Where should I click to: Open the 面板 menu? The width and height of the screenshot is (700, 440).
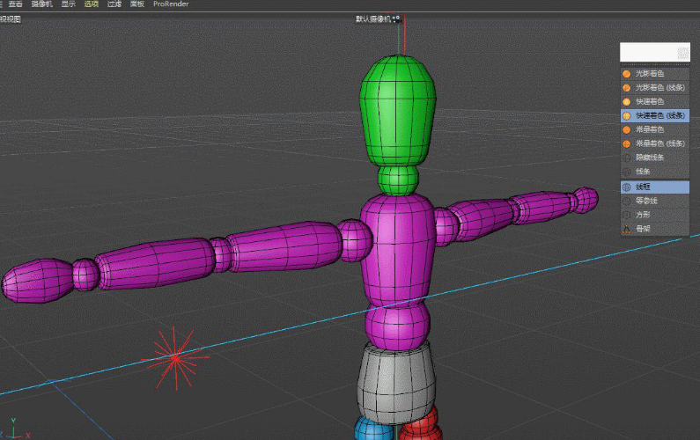click(137, 4)
